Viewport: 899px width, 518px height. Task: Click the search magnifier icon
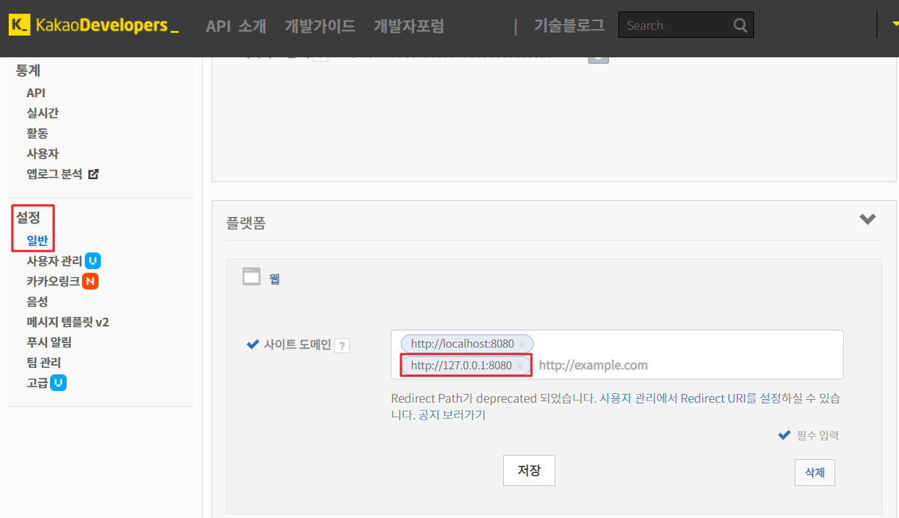click(x=739, y=25)
